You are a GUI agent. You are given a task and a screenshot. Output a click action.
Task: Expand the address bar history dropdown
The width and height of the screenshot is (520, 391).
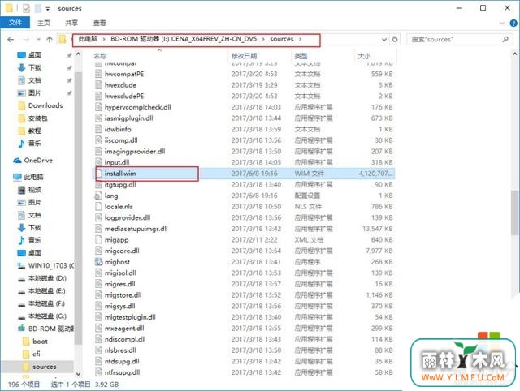coord(384,40)
